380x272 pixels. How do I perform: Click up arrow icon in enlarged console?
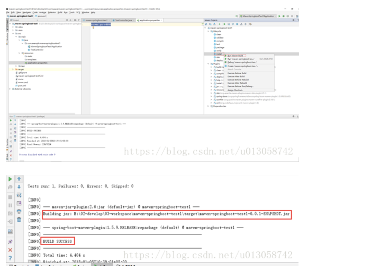click(19, 179)
